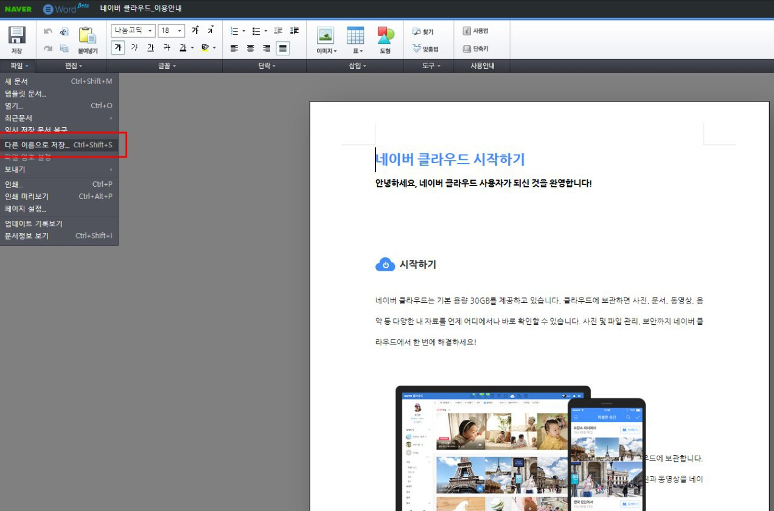Open 업데이트 기록보기 menu item

(59, 223)
